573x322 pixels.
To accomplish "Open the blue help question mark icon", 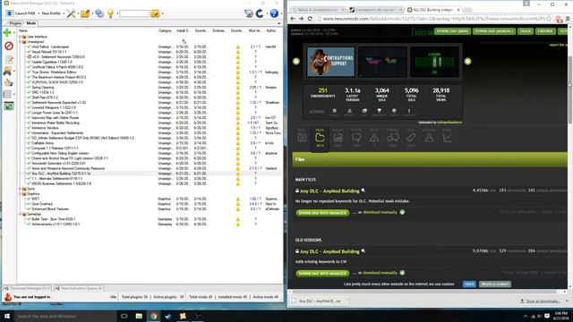I will point(274,13).
